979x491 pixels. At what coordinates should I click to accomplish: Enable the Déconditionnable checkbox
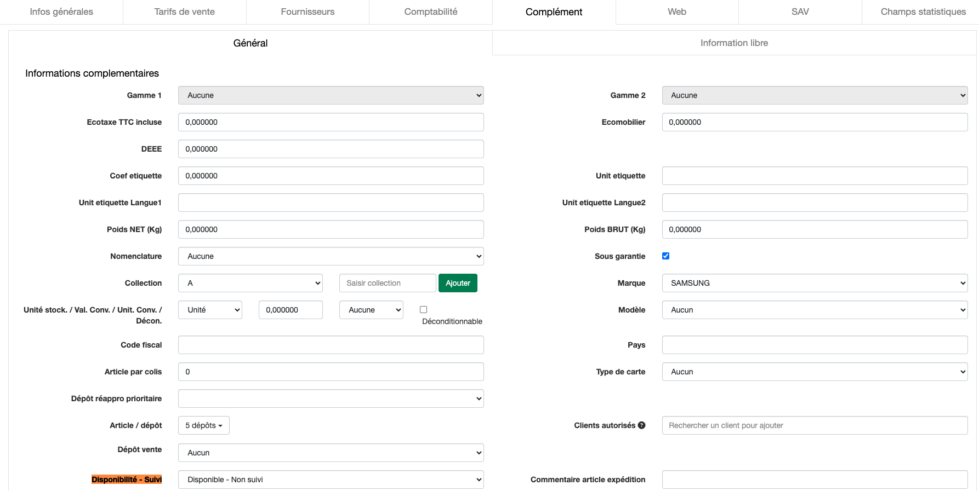coord(423,310)
